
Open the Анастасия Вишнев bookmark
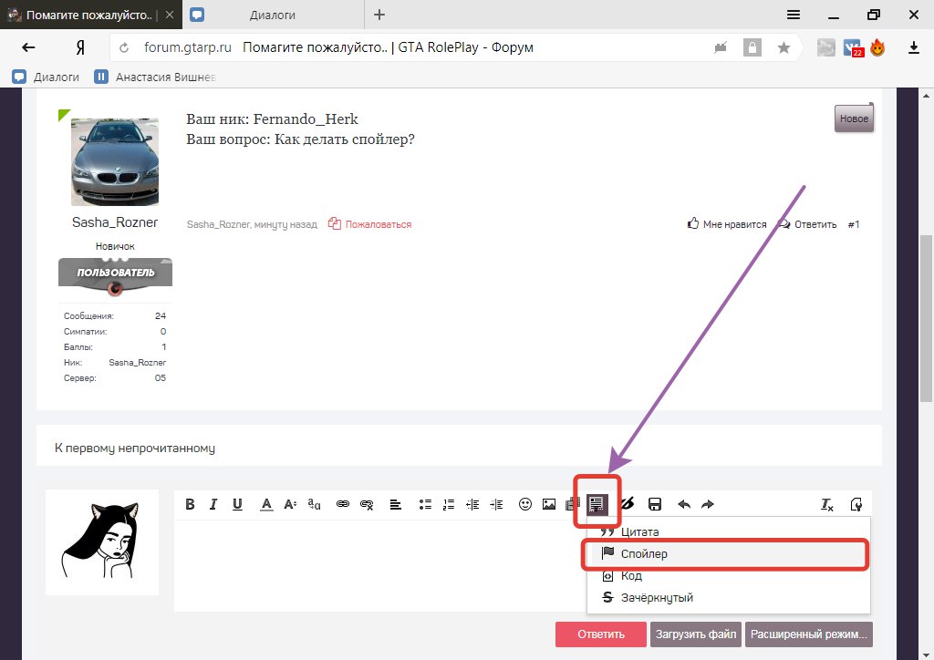pos(155,77)
